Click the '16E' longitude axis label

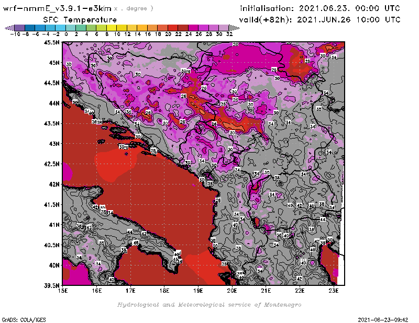coord(97,291)
